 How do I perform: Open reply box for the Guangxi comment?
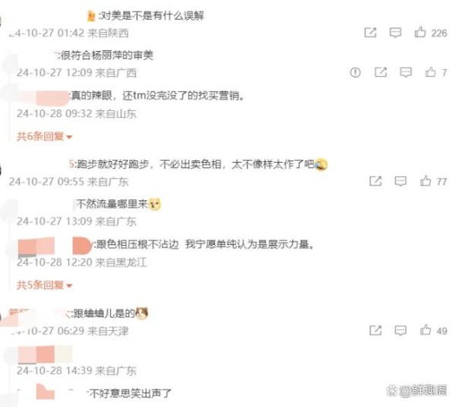[x=405, y=72]
